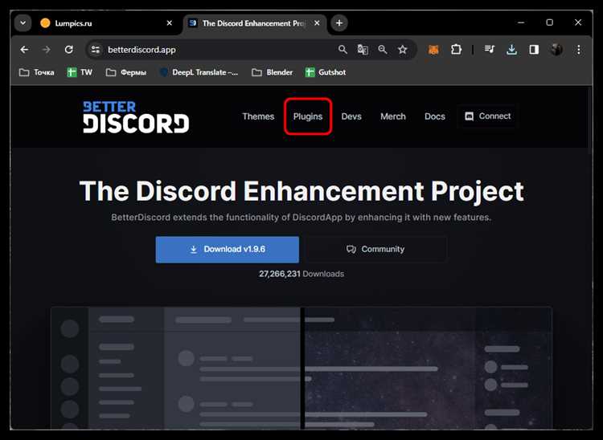
Task: Open the Themes page
Action: (258, 116)
